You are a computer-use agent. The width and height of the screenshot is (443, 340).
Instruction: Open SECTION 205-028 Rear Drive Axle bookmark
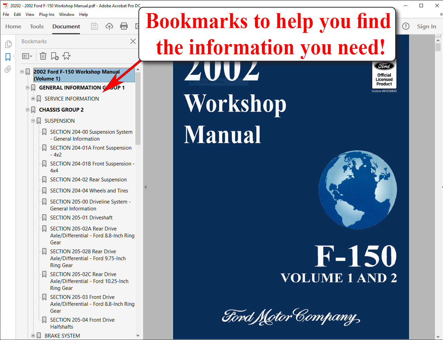pyautogui.click(x=88, y=258)
